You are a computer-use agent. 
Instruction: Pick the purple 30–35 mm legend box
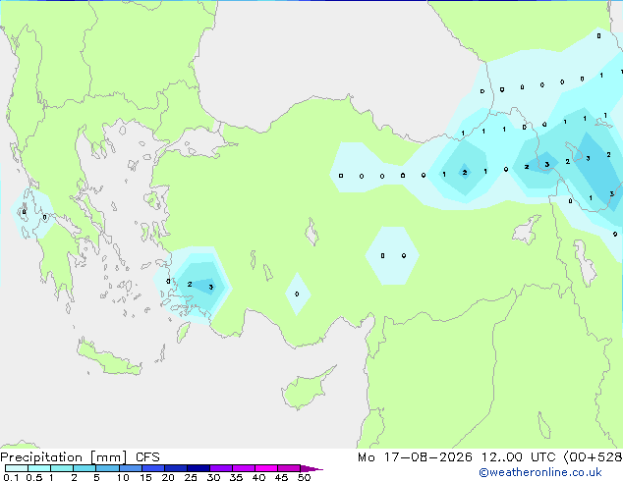tap(220, 468)
